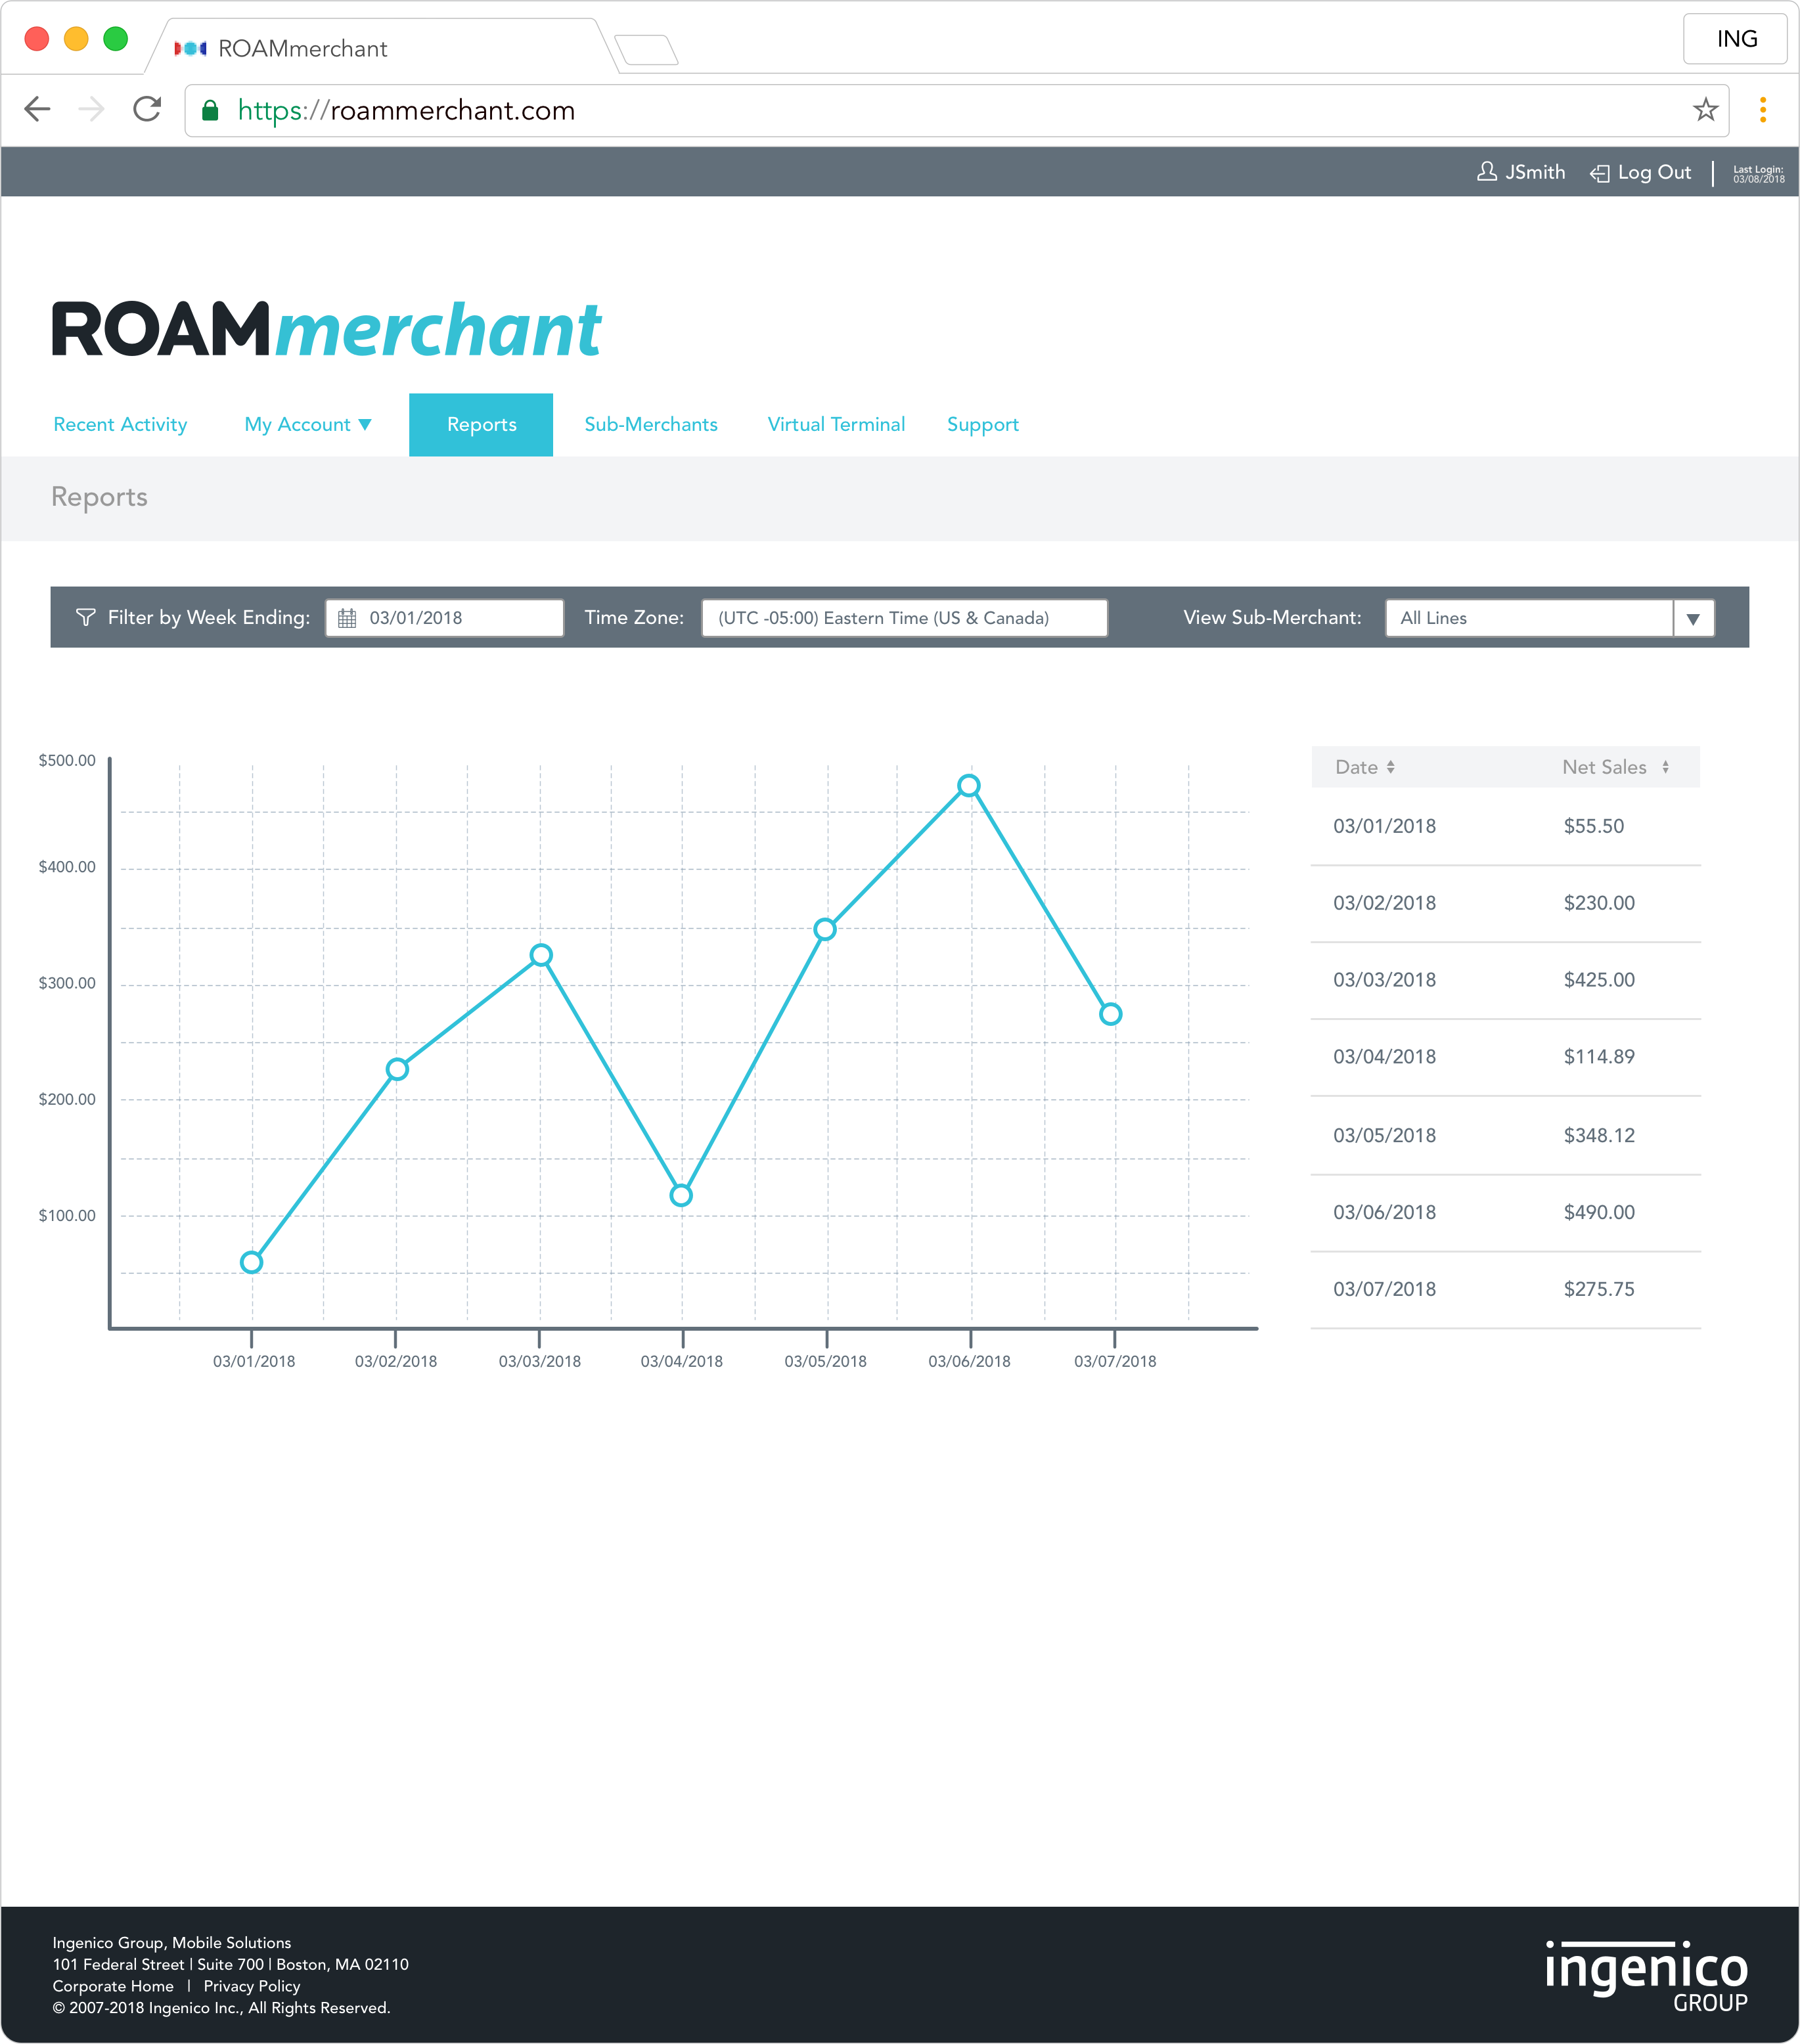Click the JSmith username link

(x=1535, y=172)
